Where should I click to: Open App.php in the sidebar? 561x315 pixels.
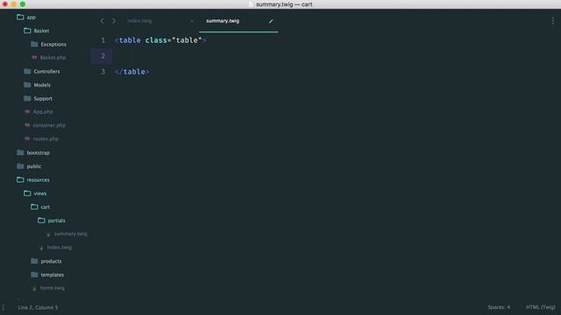coord(43,112)
